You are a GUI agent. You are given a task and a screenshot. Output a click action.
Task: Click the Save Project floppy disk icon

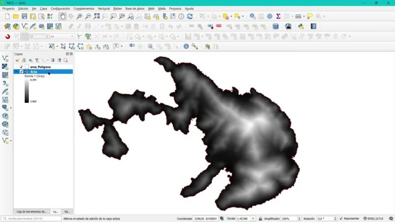pos(25,16)
